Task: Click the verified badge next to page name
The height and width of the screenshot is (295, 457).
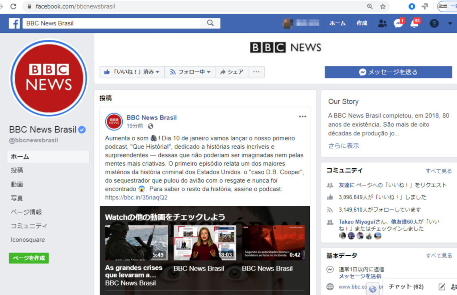Action: pyautogui.click(x=82, y=130)
